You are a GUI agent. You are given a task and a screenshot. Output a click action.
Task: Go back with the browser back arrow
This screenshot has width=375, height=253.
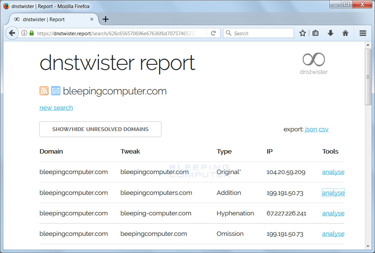point(12,33)
